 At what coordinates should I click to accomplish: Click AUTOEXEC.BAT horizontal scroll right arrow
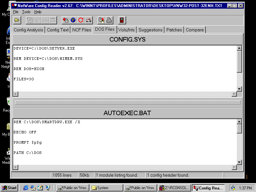click(x=234, y=167)
